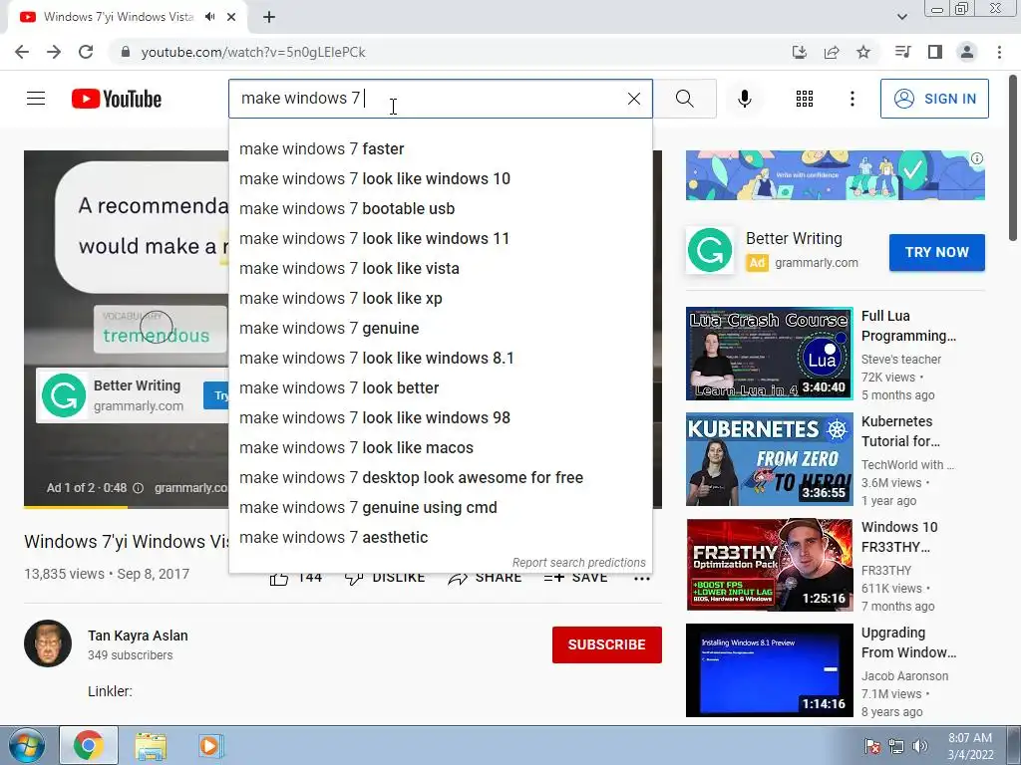This screenshot has width=1021, height=765.
Task: Go back with the browser back arrow
Action: (22, 52)
